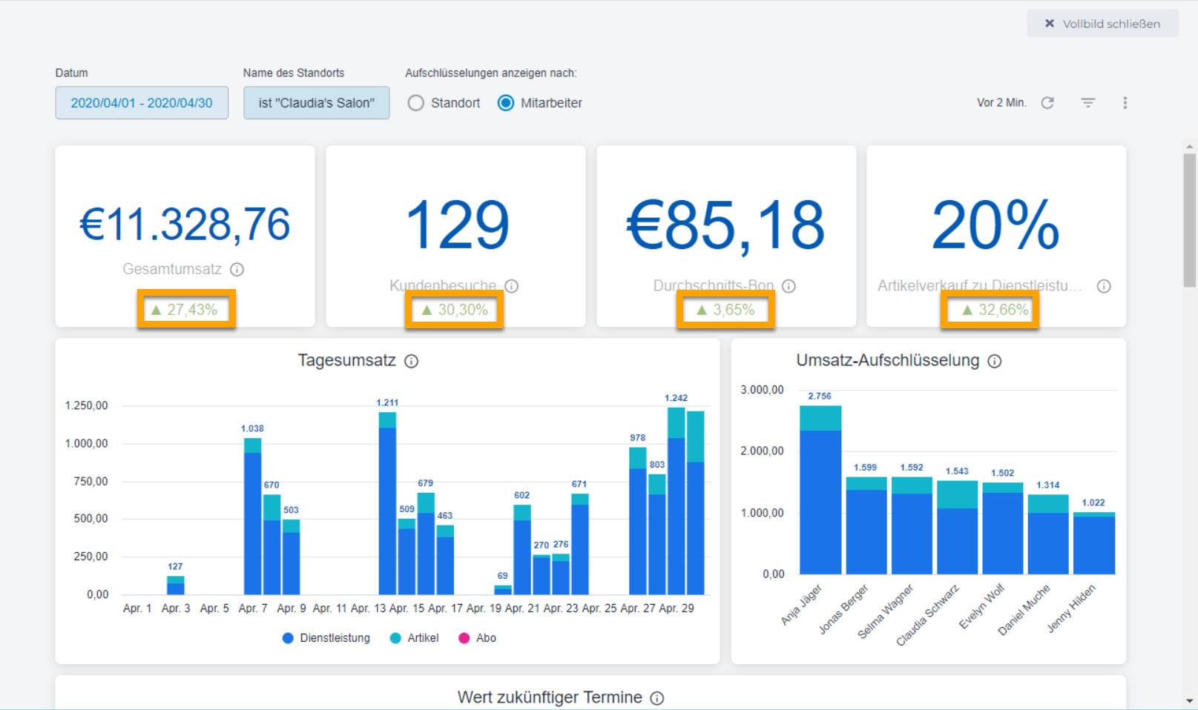Toggle Dienstleistung series in chart legend
This screenshot has height=710, width=1198.
[326, 638]
